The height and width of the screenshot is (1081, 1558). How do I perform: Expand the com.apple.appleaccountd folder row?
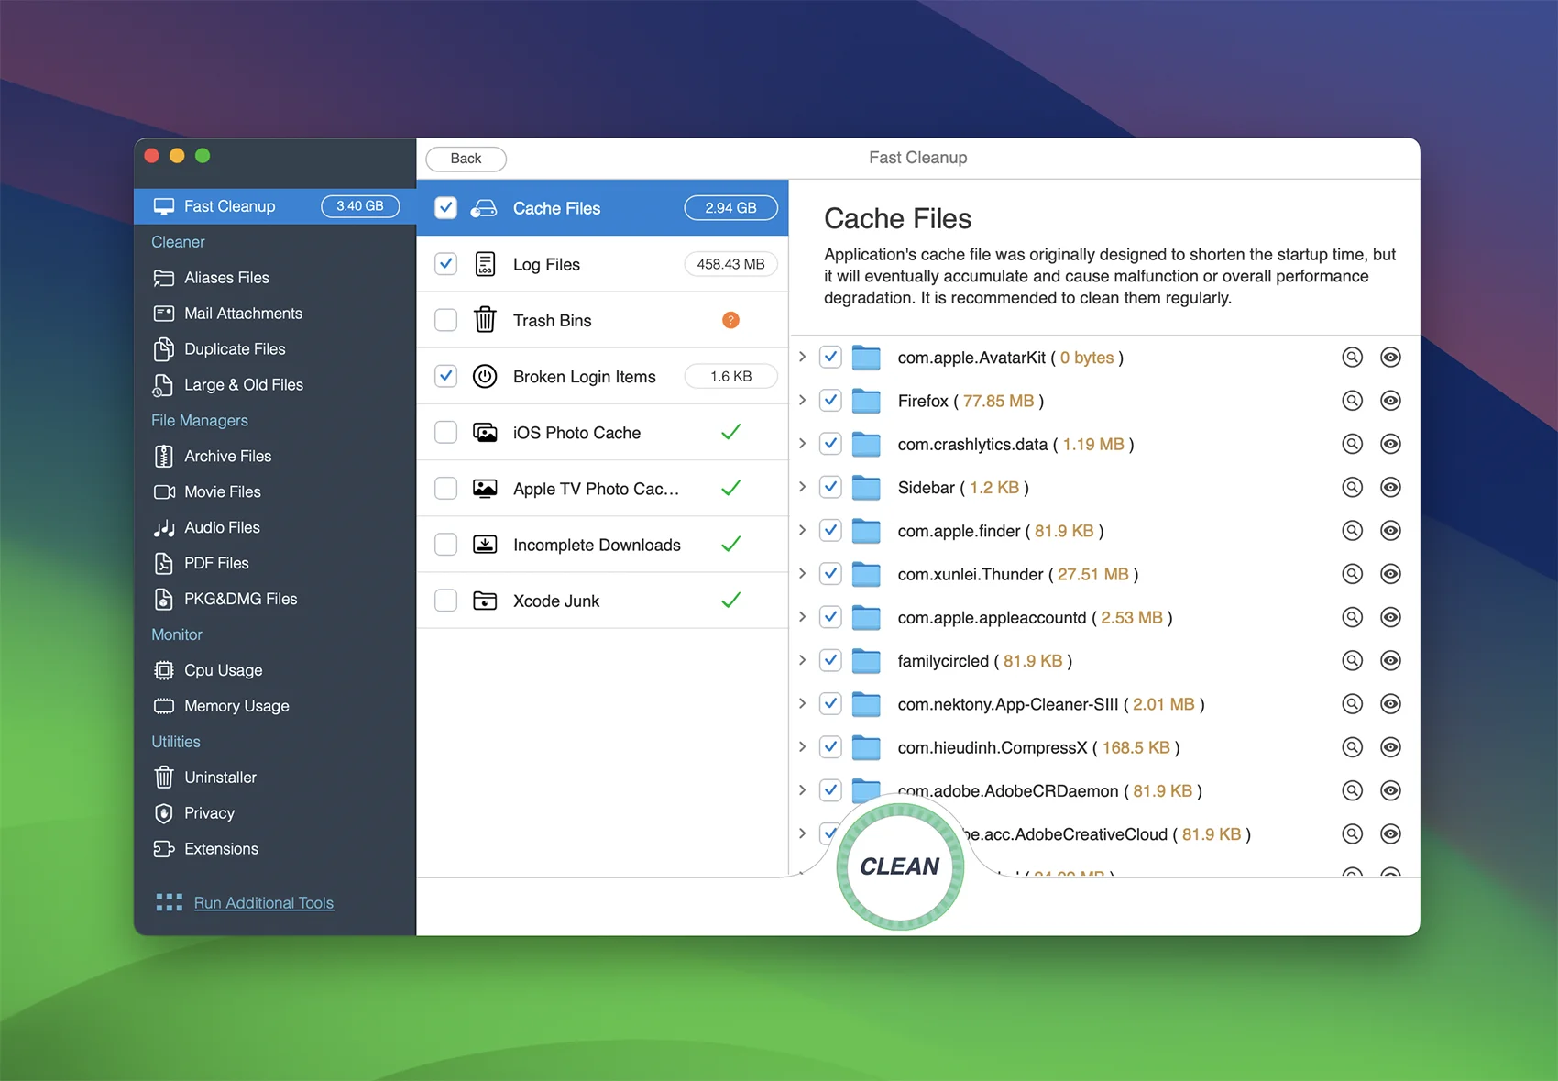[802, 616]
